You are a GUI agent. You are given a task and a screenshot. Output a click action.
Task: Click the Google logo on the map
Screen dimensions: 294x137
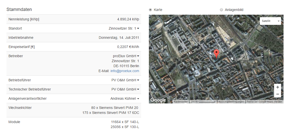158,100
